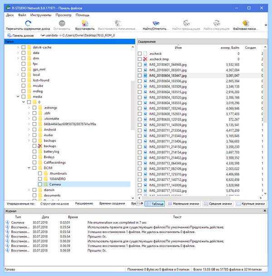The width and height of the screenshot is (272, 276).
Task: Collapse the media folder tree node
Action: pyautogui.click(x=18, y=96)
